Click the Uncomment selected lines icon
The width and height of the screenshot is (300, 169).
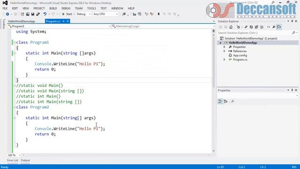tap(152, 14)
